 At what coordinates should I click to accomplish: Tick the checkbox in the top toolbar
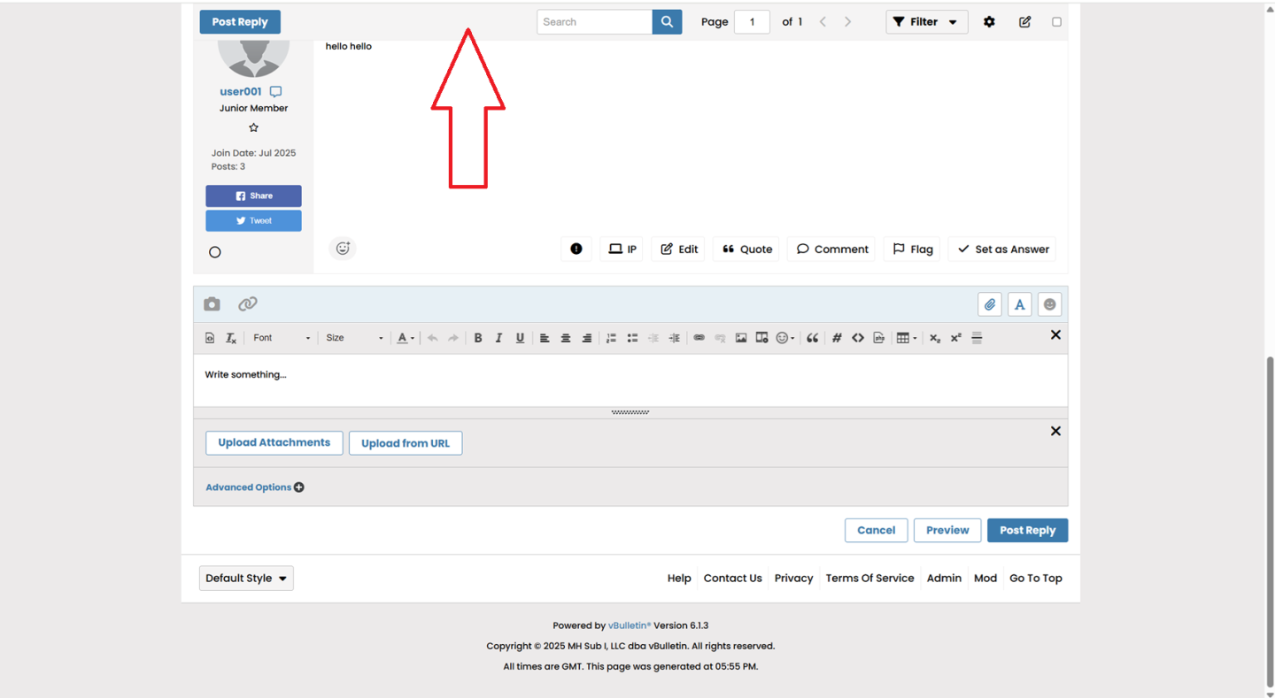tap(1056, 22)
